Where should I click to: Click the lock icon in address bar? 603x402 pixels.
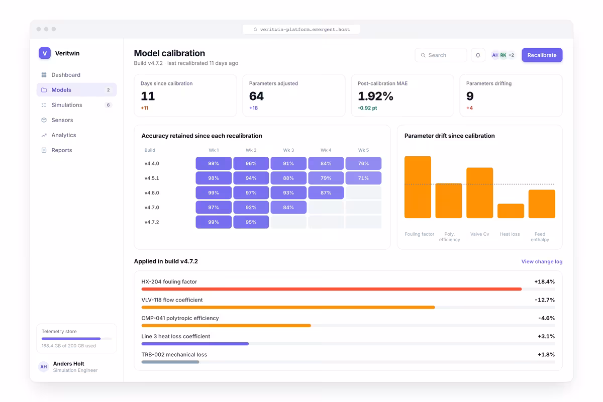click(255, 30)
